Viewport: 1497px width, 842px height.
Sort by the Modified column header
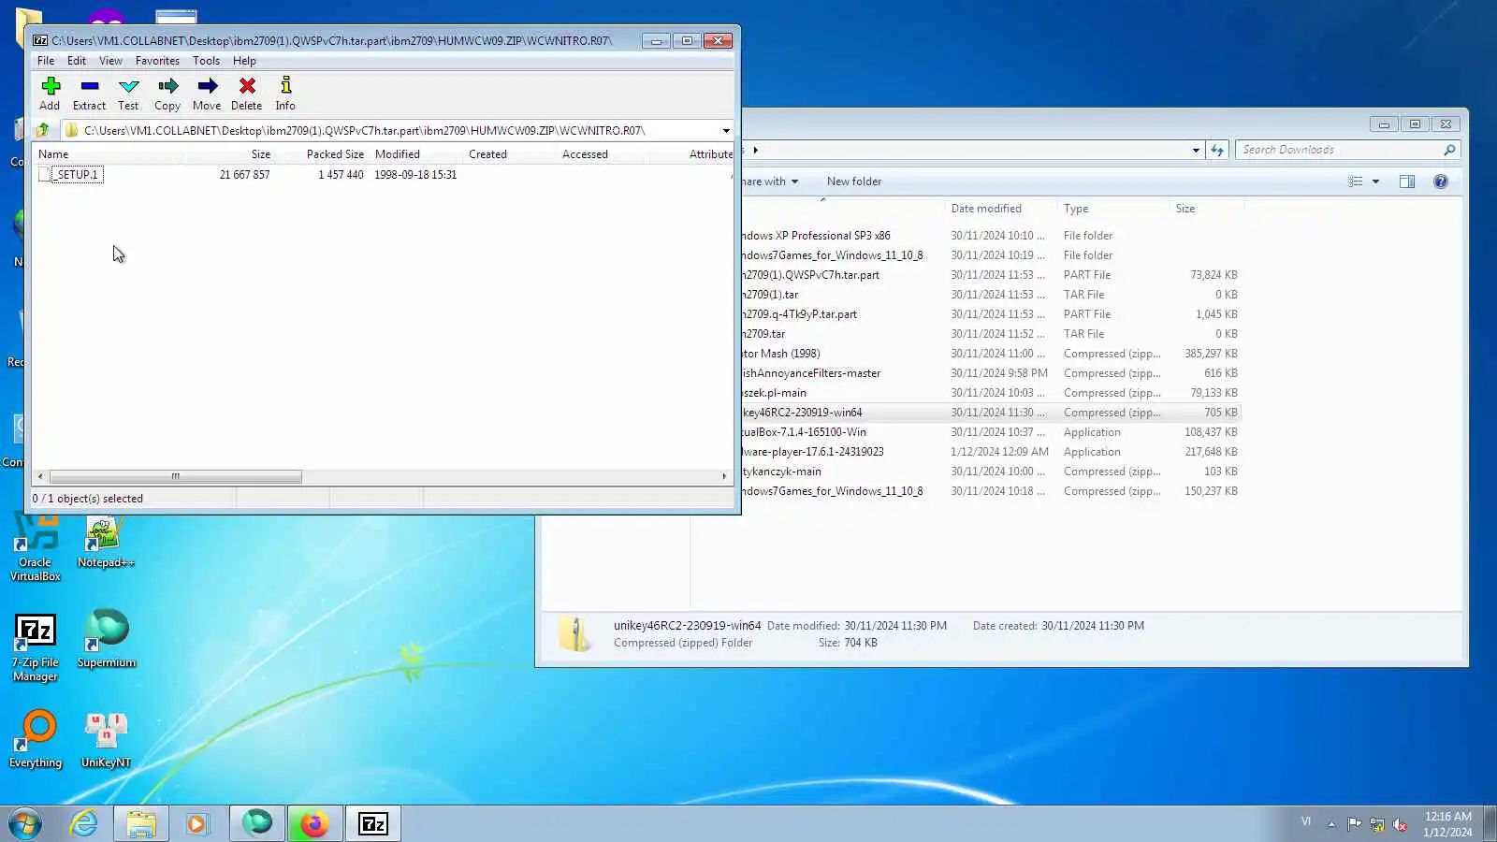(x=398, y=154)
